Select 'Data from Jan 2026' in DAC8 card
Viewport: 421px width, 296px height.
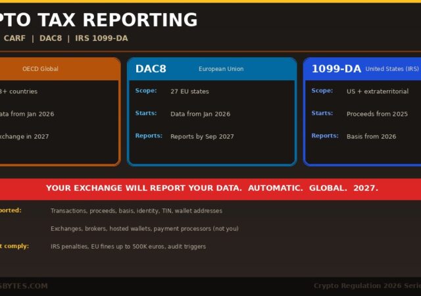[200, 114]
